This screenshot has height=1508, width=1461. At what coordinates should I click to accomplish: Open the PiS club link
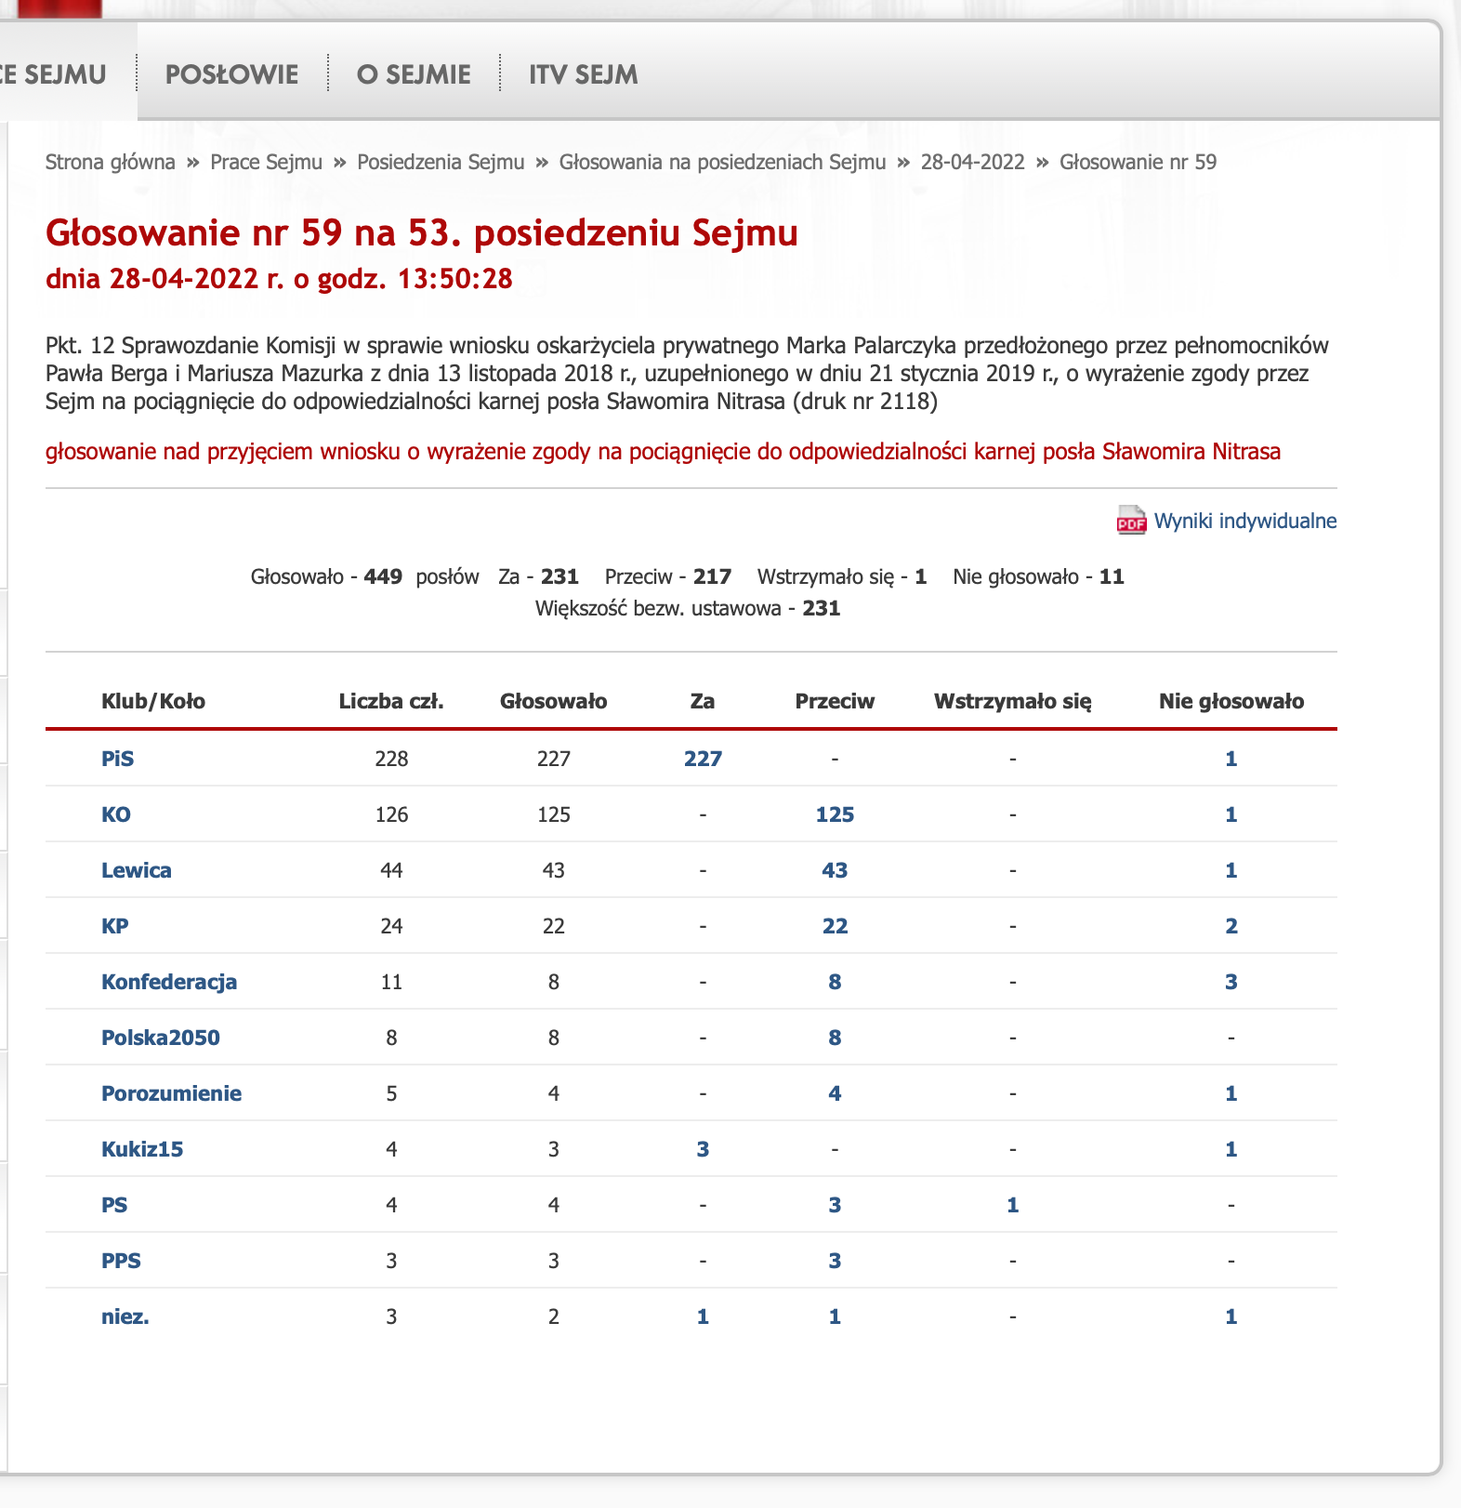point(117,759)
